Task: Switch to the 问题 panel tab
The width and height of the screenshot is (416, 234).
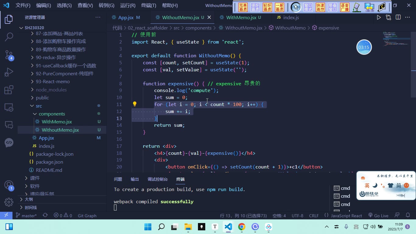Action: tap(118, 179)
